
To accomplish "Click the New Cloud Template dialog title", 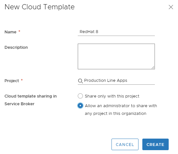I will coord(40,7).
